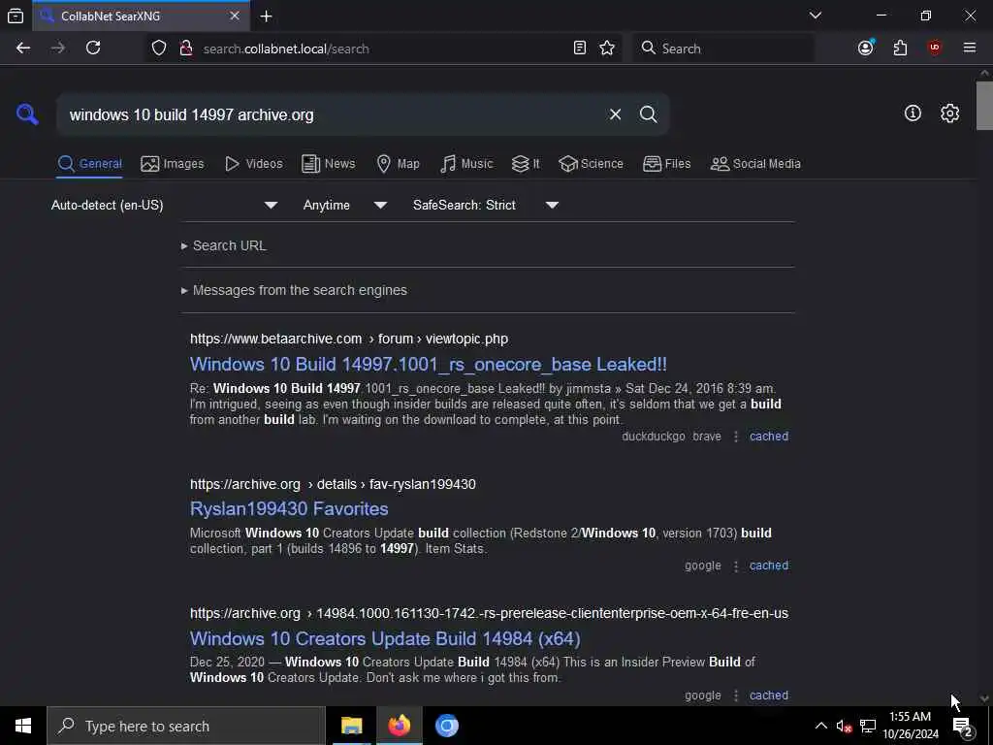Select the General category tab
This screenshot has width=993, height=745.
89,163
